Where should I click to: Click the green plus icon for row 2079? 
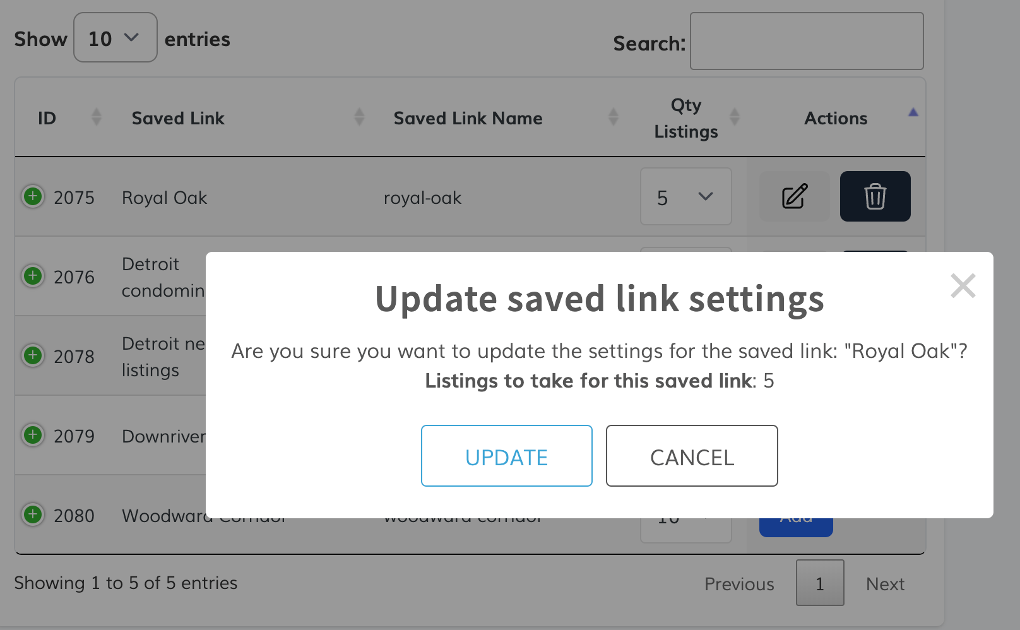click(x=33, y=435)
